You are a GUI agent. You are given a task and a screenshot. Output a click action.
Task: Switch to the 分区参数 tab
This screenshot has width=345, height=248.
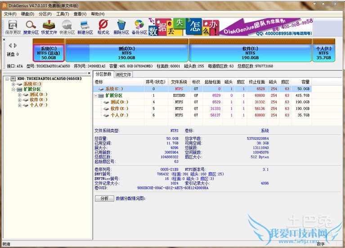(103, 74)
